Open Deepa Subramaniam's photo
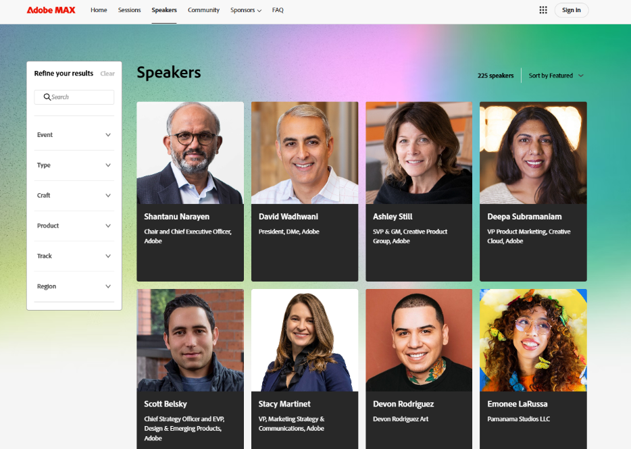631x449 pixels. [533, 153]
